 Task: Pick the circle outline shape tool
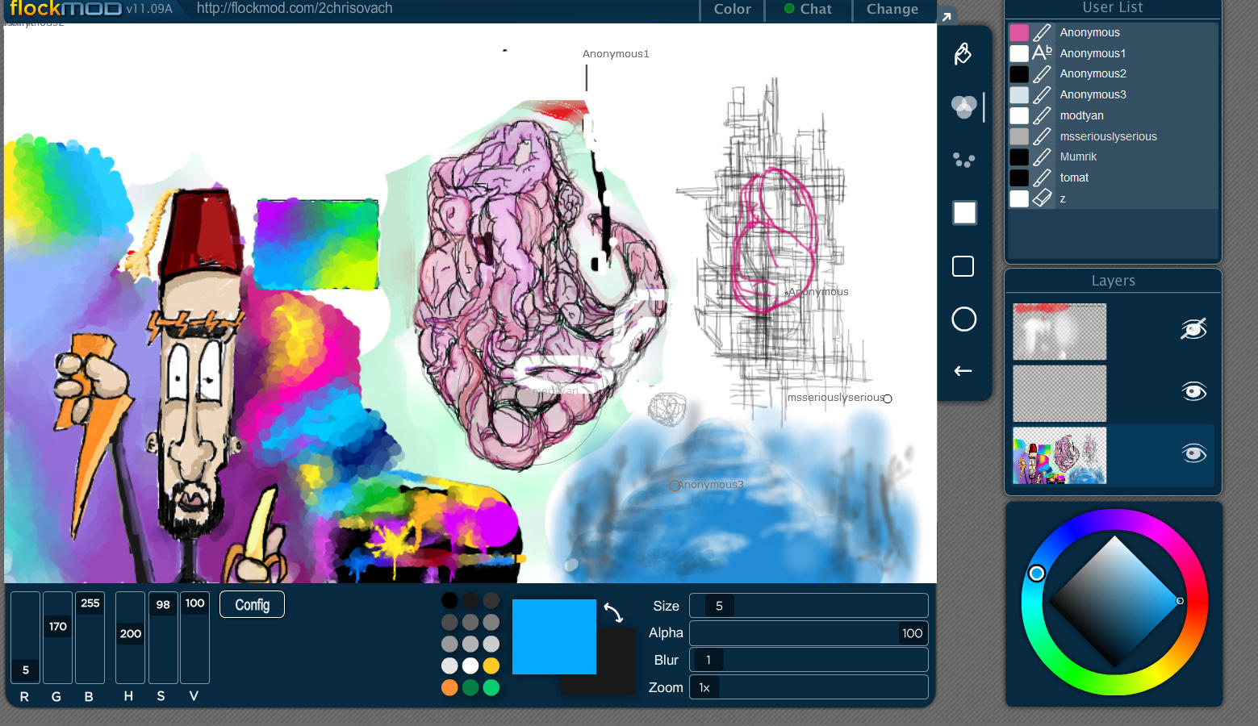pyautogui.click(x=963, y=319)
